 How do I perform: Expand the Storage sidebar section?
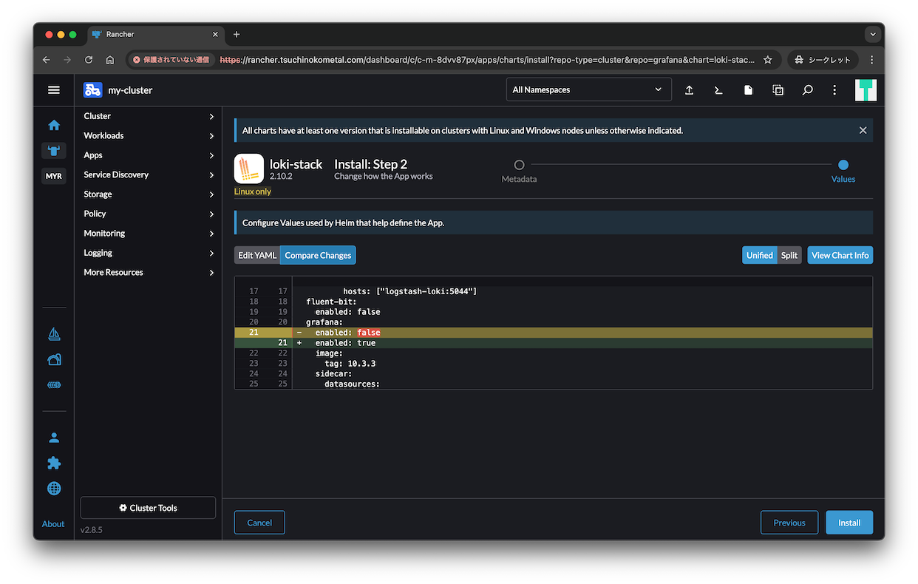tap(148, 194)
